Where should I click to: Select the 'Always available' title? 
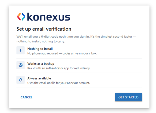(39, 78)
